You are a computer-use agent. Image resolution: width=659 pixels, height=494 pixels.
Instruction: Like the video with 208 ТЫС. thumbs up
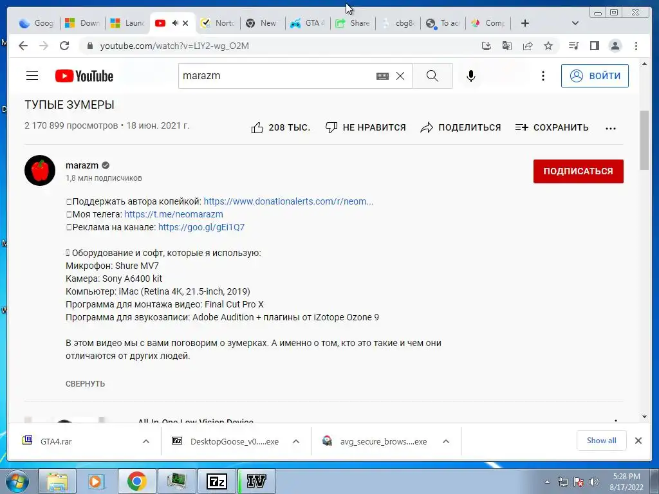[x=281, y=128]
